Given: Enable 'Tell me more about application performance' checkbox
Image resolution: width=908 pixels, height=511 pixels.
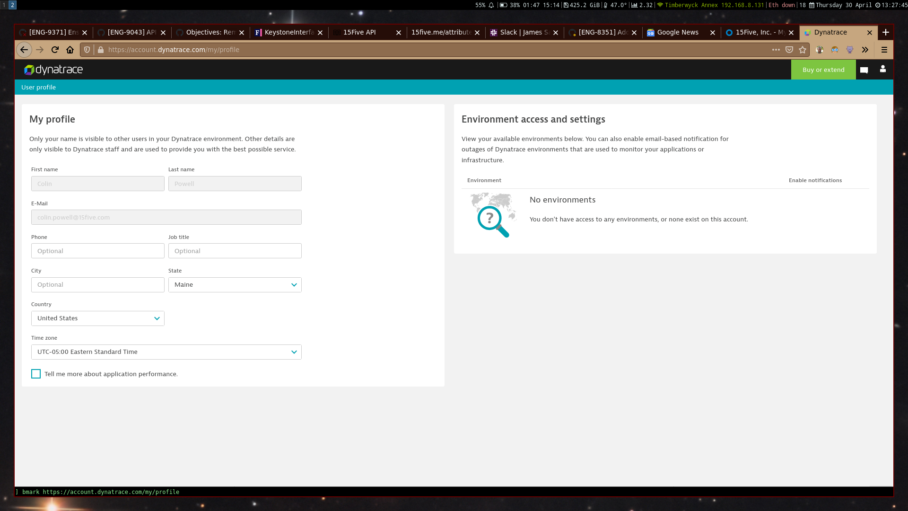Looking at the screenshot, I should tap(36, 374).
